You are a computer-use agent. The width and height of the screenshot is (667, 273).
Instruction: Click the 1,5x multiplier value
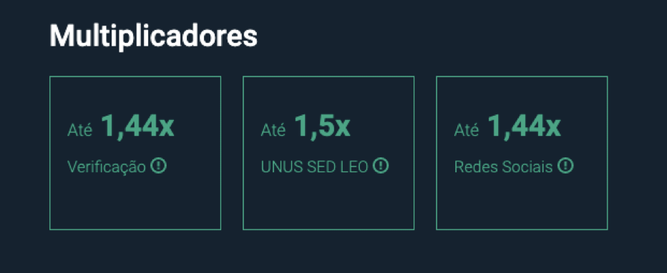[323, 126]
